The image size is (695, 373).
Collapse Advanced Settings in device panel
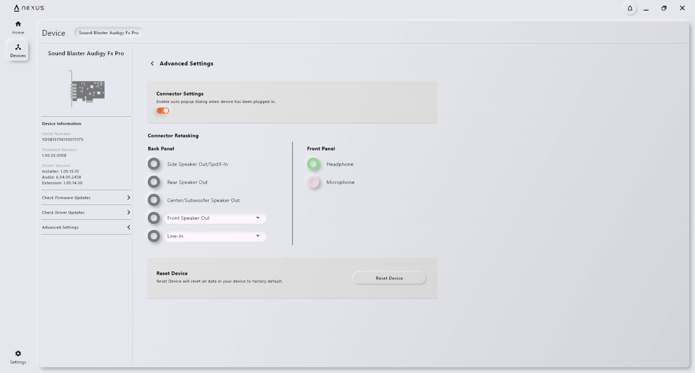86,227
